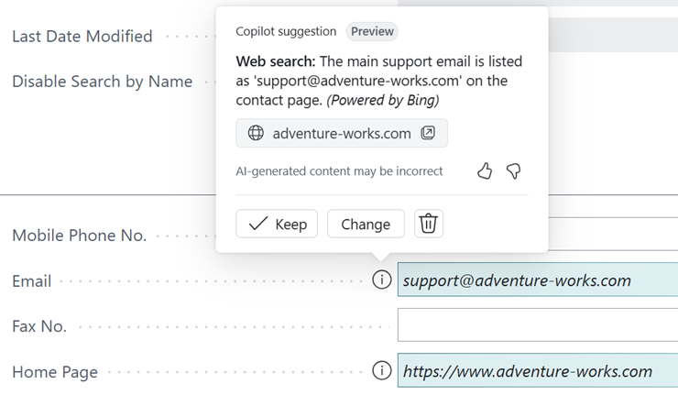Open the adventure-works.com source link

click(342, 133)
